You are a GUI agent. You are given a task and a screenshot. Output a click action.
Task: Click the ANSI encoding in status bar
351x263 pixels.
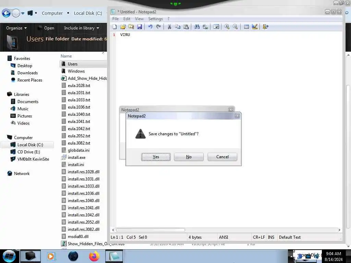tap(223, 237)
